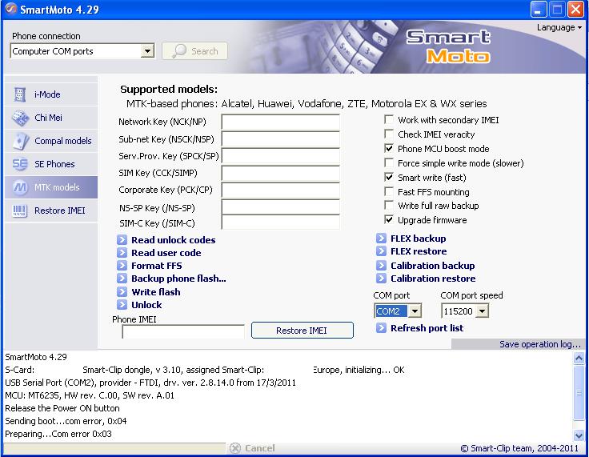The image size is (589, 457).
Task: Click the FLEX backup link
Action: pos(418,239)
